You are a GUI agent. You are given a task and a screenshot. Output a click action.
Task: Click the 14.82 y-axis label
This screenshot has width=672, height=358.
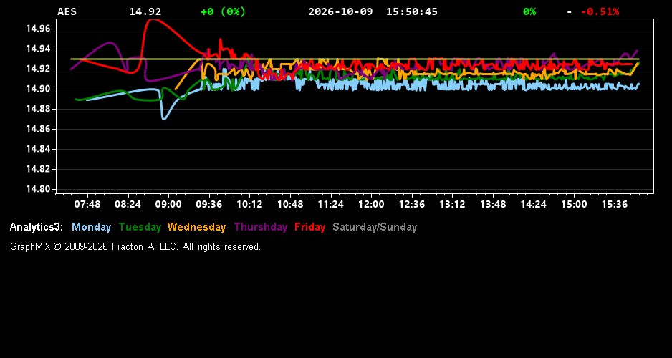[x=38, y=169]
